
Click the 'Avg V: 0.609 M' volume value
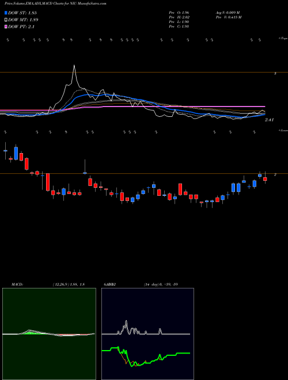[x=228, y=13]
